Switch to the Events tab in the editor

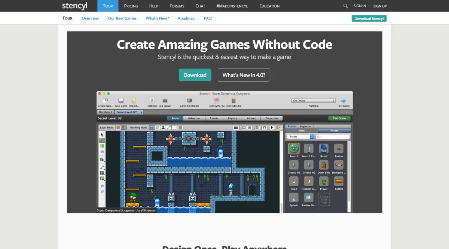click(214, 118)
